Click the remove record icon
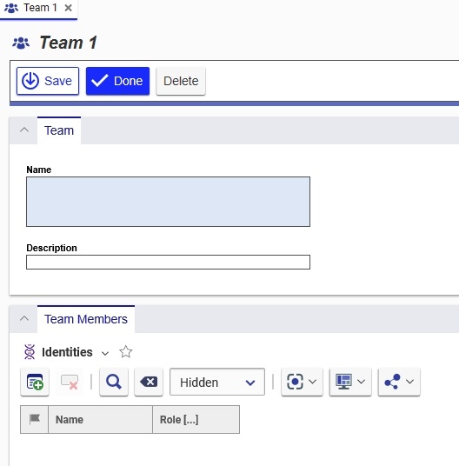 click(70, 382)
